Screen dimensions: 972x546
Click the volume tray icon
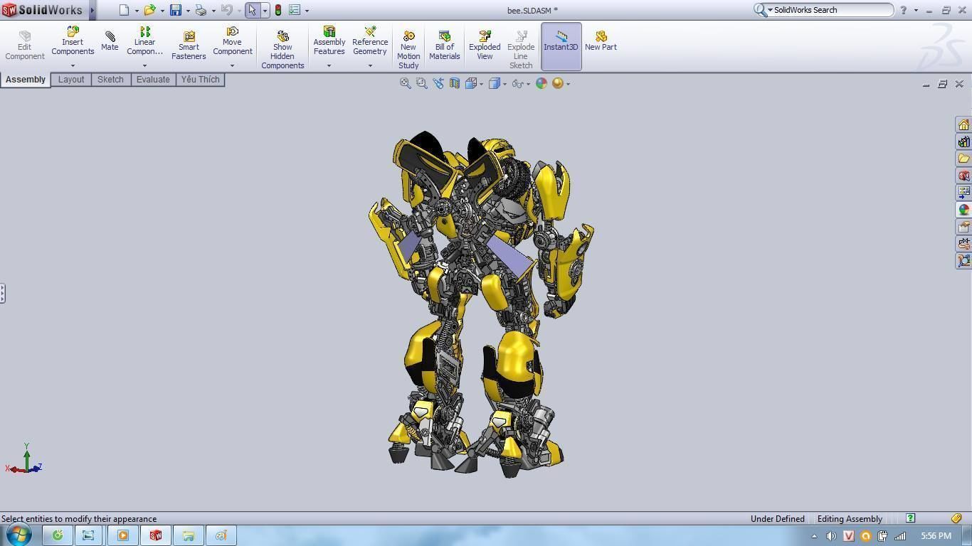click(830, 536)
